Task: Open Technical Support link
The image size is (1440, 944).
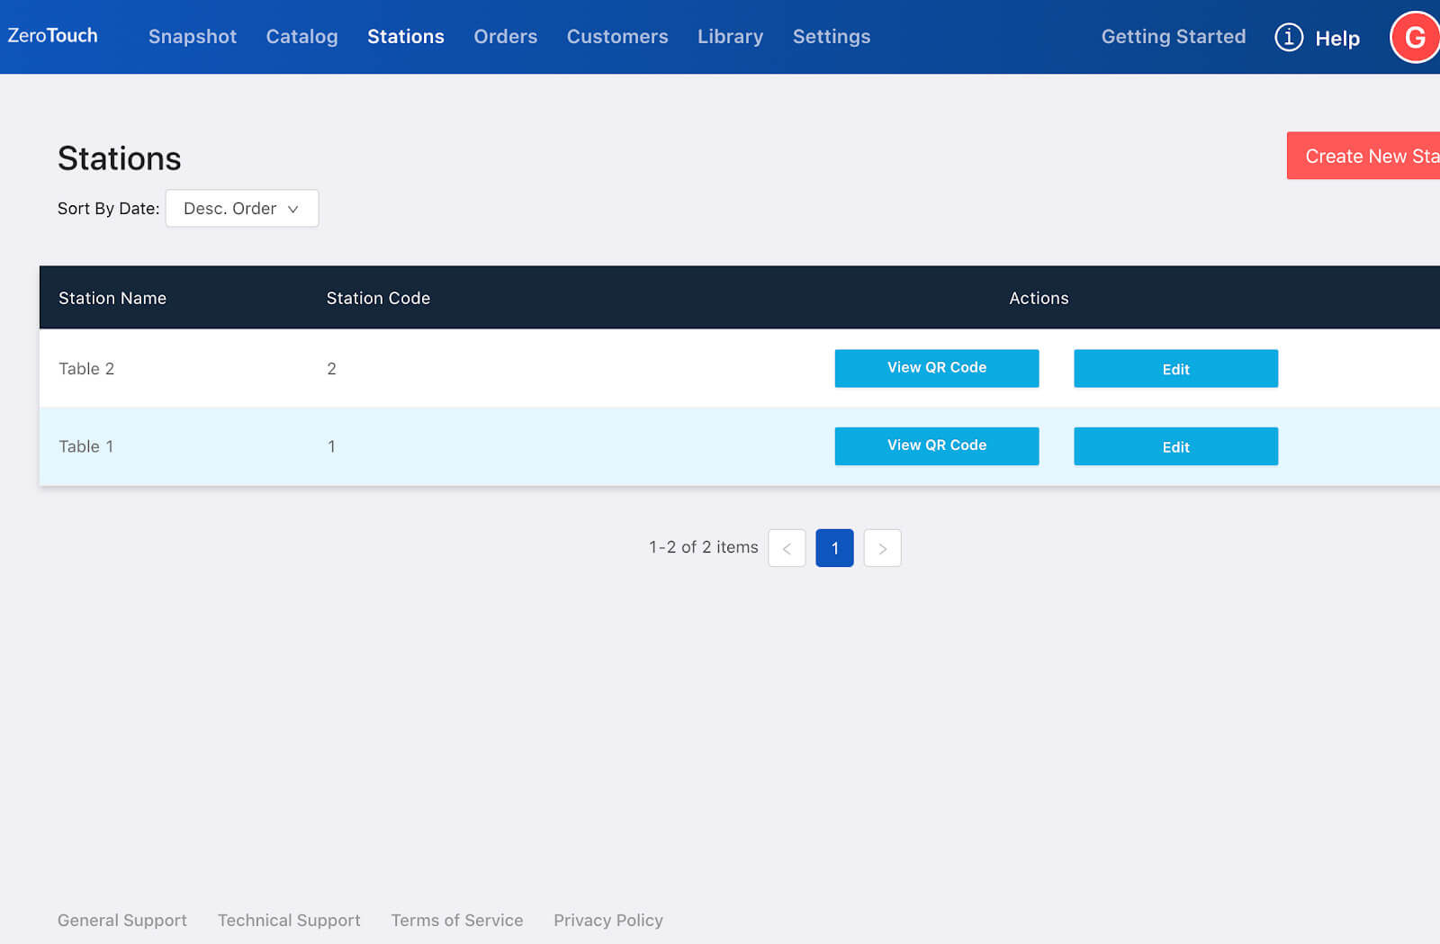Action: coord(289,920)
